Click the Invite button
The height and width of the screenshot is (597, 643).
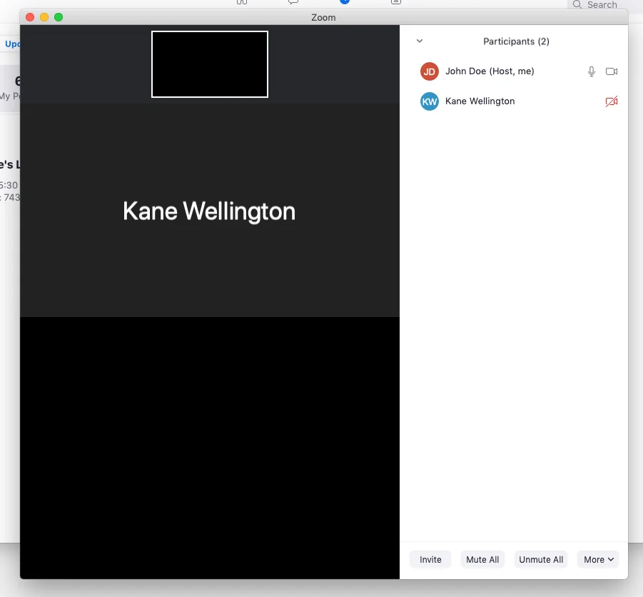tap(430, 560)
